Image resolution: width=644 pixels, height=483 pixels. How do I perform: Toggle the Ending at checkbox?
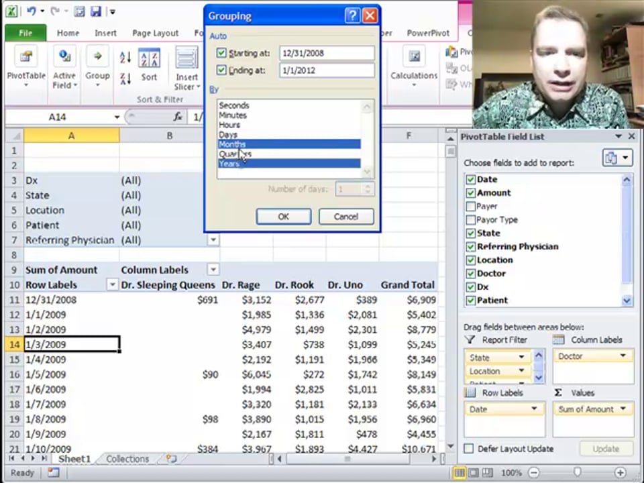click(221, 70)
